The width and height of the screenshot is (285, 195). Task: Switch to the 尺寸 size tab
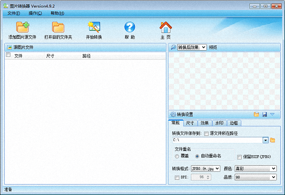[x=190, y=123]
